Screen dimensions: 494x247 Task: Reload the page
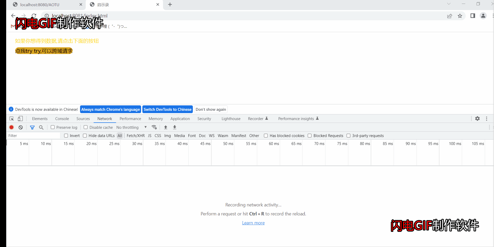tap(34, 16)
